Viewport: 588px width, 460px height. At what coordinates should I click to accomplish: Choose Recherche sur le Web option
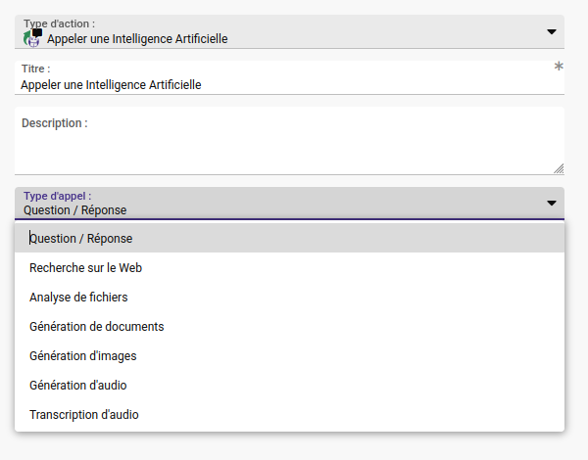coord(289,268)
